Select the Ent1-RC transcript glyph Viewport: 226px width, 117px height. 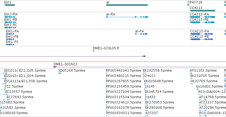point(10,28)
